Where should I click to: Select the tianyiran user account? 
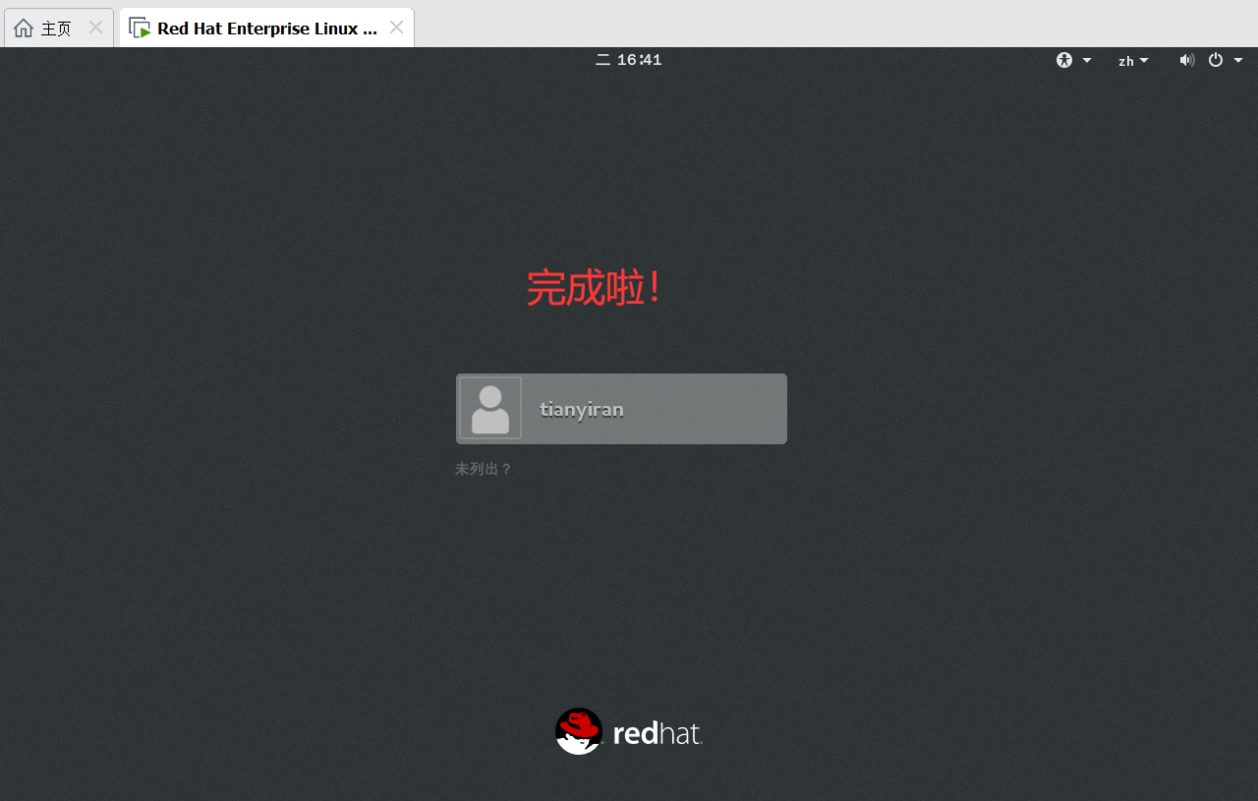621,409
